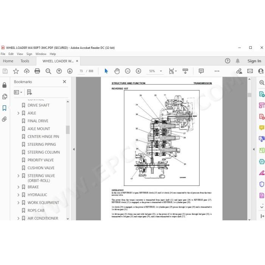This screenshot has width=265, height=265.
Task: Open the page thumbnails panel
Action: [x=5, y=97]
